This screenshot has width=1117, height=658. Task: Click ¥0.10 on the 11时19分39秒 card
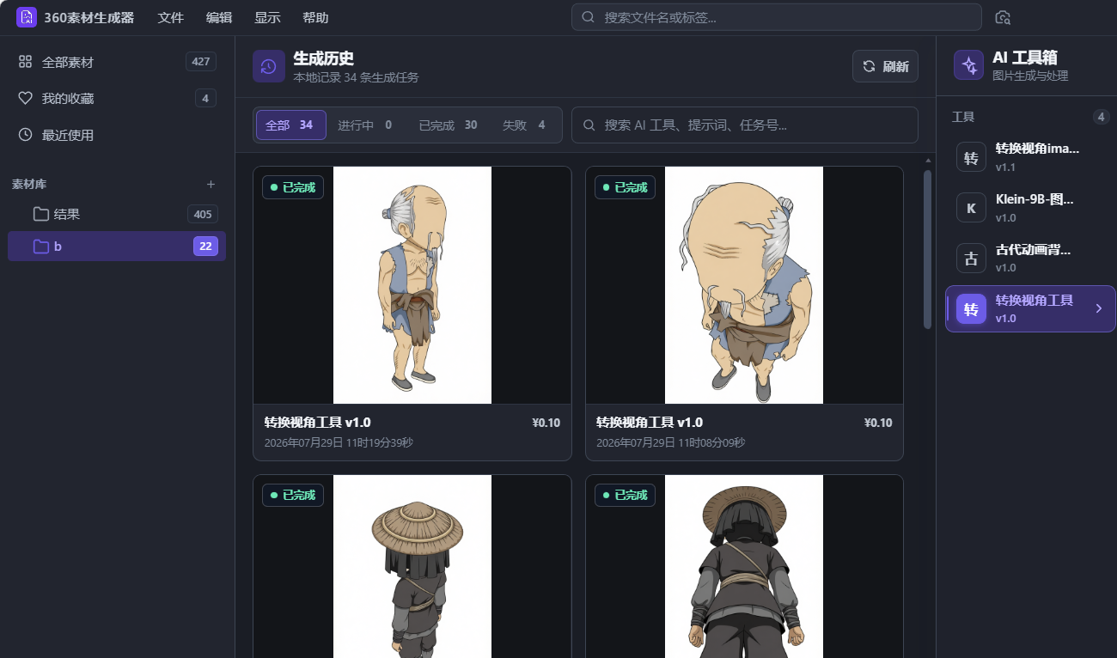pos(546,423)
